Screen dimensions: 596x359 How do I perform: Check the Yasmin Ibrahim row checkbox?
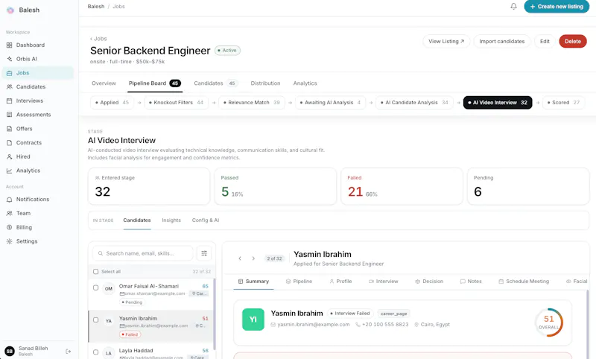click(x=96, y=320)
